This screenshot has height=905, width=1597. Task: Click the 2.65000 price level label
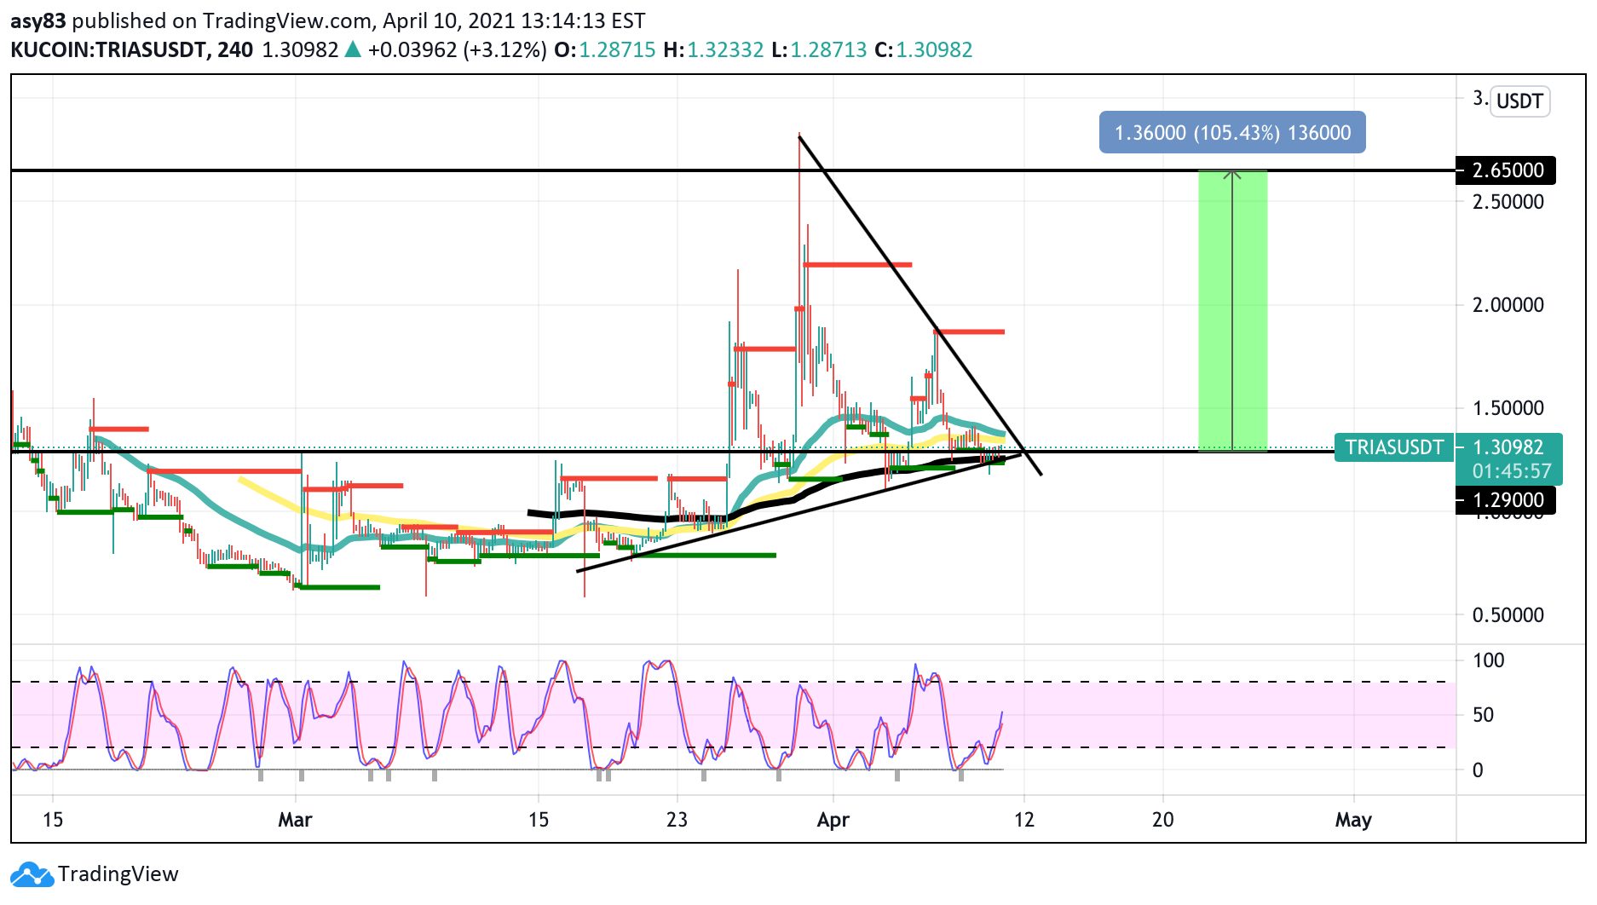coord(1506,170)
